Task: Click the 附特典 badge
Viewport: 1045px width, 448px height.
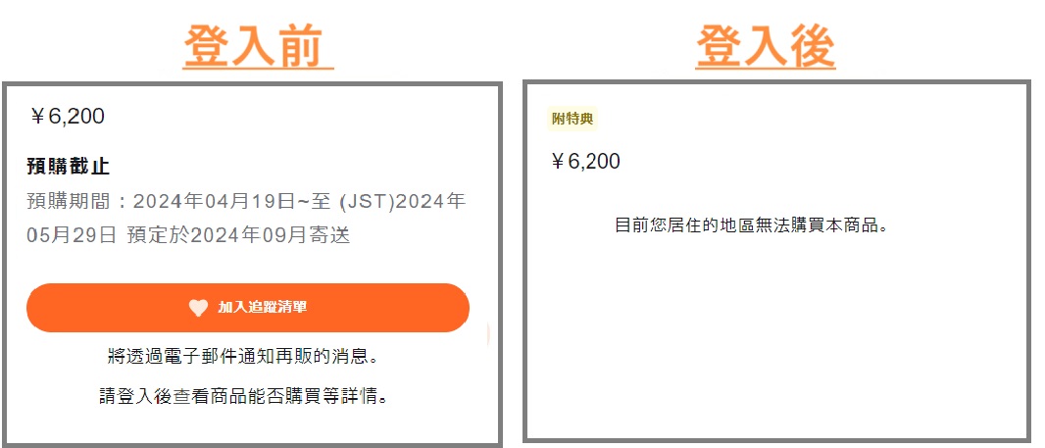Action: click(572, 120)
